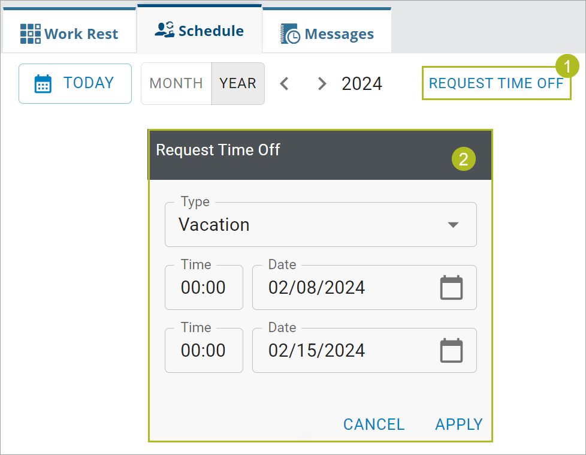Click the start Time field 00:00
The width and height of the screenshot is (586, 455).
(204, 288)
